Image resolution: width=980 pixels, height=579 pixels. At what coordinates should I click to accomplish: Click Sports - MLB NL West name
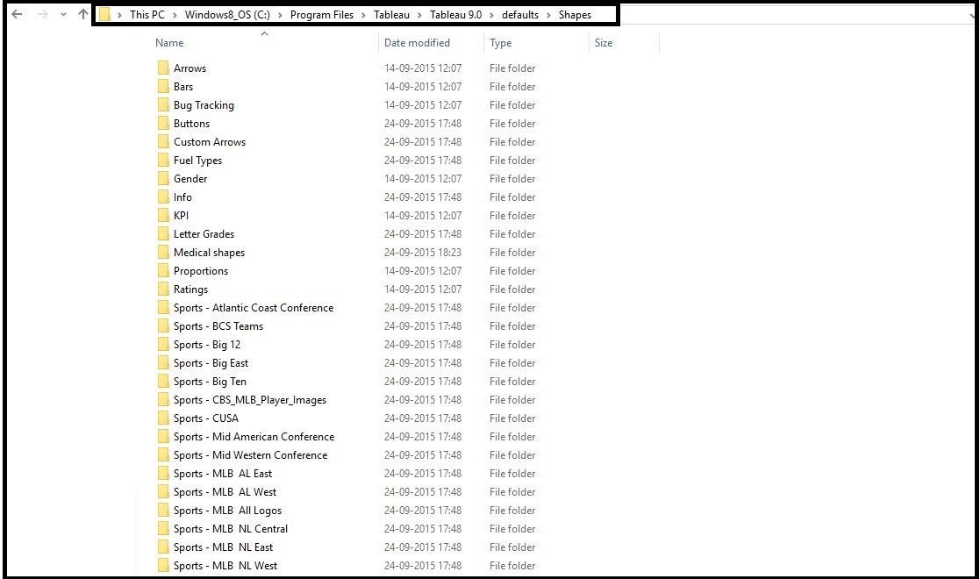[x=225, y=566]
